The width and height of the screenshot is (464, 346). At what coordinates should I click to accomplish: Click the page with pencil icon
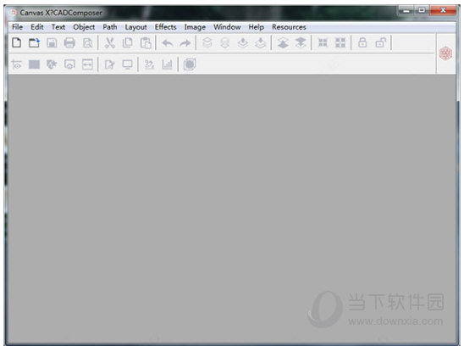[110, 64]
